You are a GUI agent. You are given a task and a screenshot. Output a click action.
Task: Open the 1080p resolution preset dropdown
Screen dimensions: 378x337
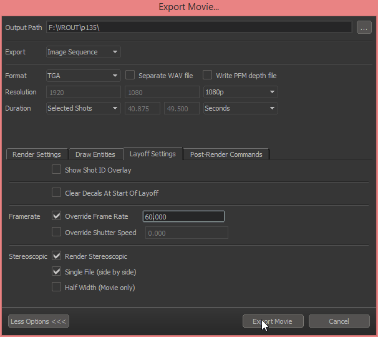(240, 92)
